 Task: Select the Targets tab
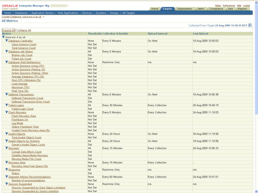167,9
